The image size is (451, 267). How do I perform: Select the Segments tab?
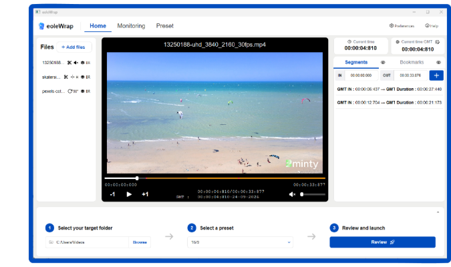356,62
